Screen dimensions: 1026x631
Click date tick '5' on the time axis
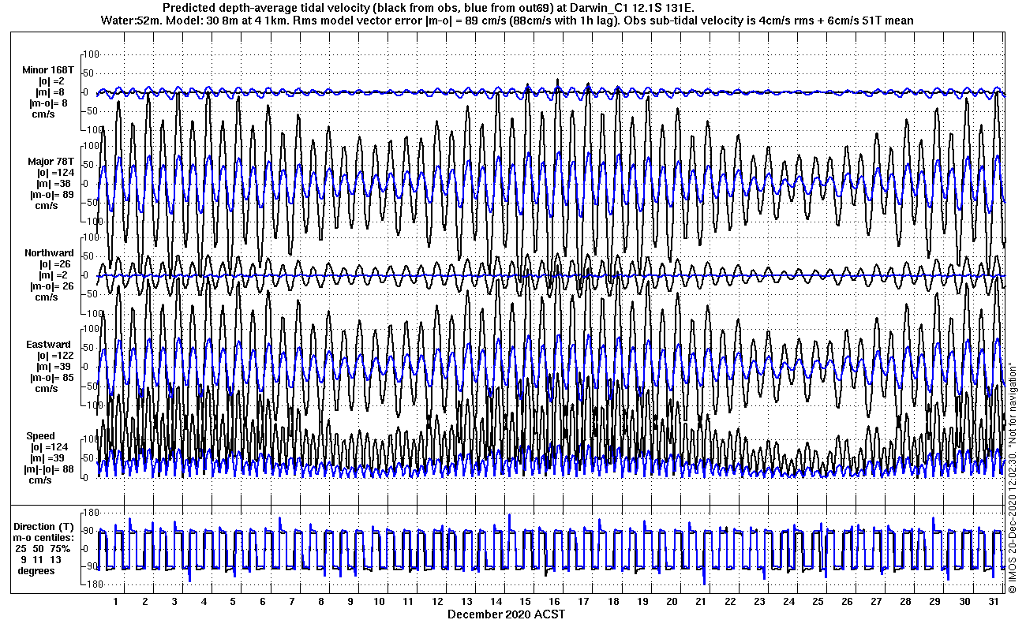coord(233,601)
